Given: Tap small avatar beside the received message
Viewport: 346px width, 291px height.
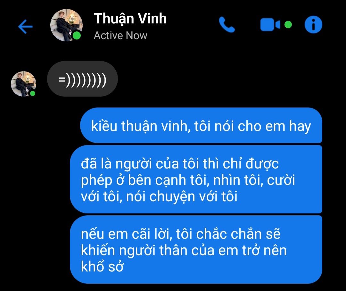Looking at the screenshot, I should [23, 84].
